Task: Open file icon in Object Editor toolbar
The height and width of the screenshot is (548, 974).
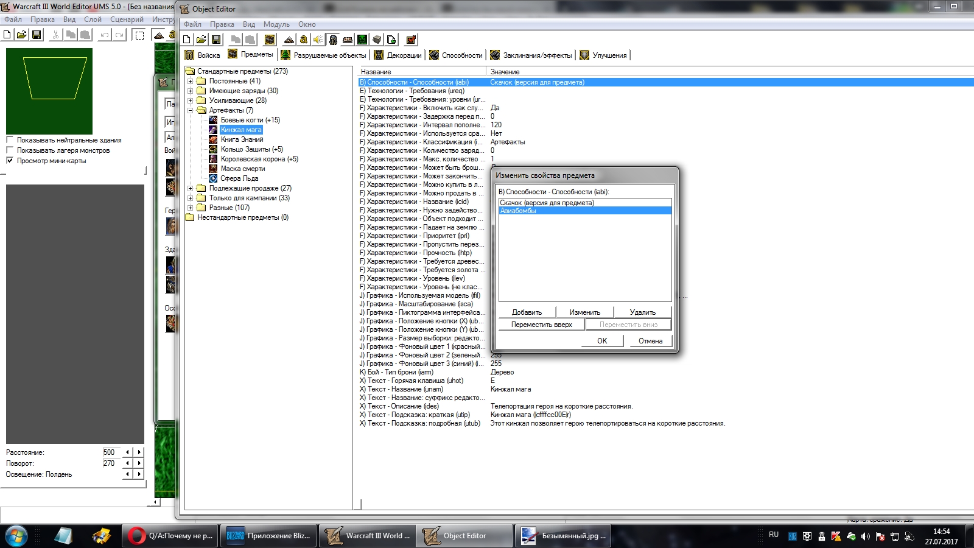Action: point(201,40)
